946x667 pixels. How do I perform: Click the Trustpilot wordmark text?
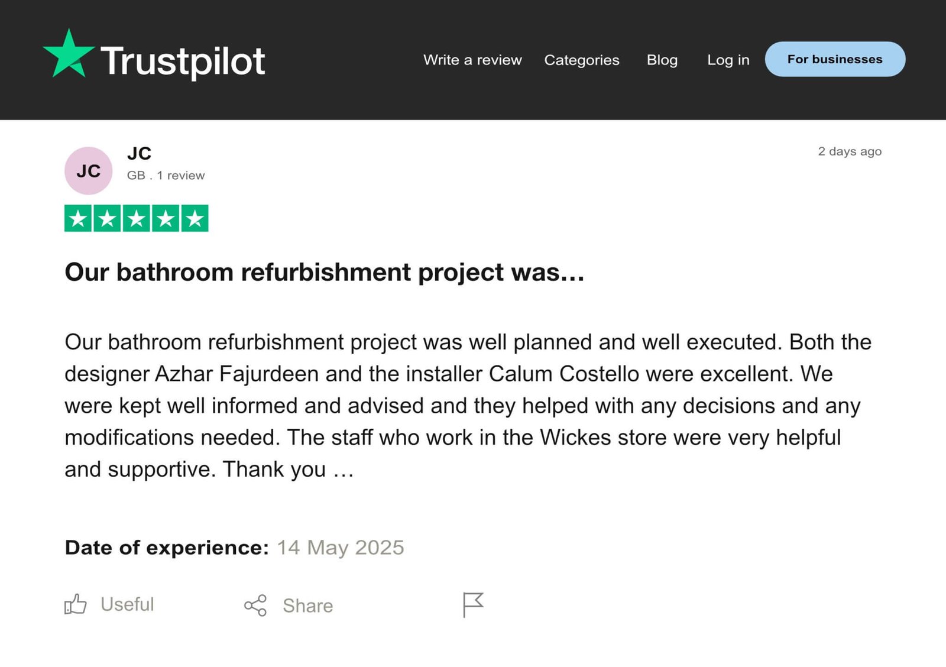click(x=183, y=61)
